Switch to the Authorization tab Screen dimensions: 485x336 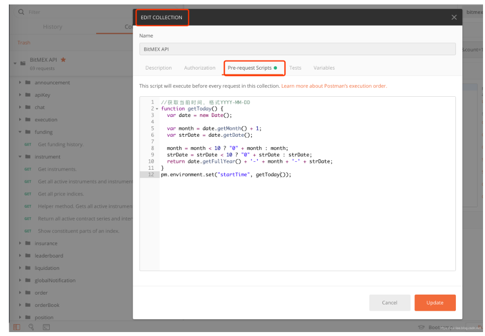tap(200, 68)
